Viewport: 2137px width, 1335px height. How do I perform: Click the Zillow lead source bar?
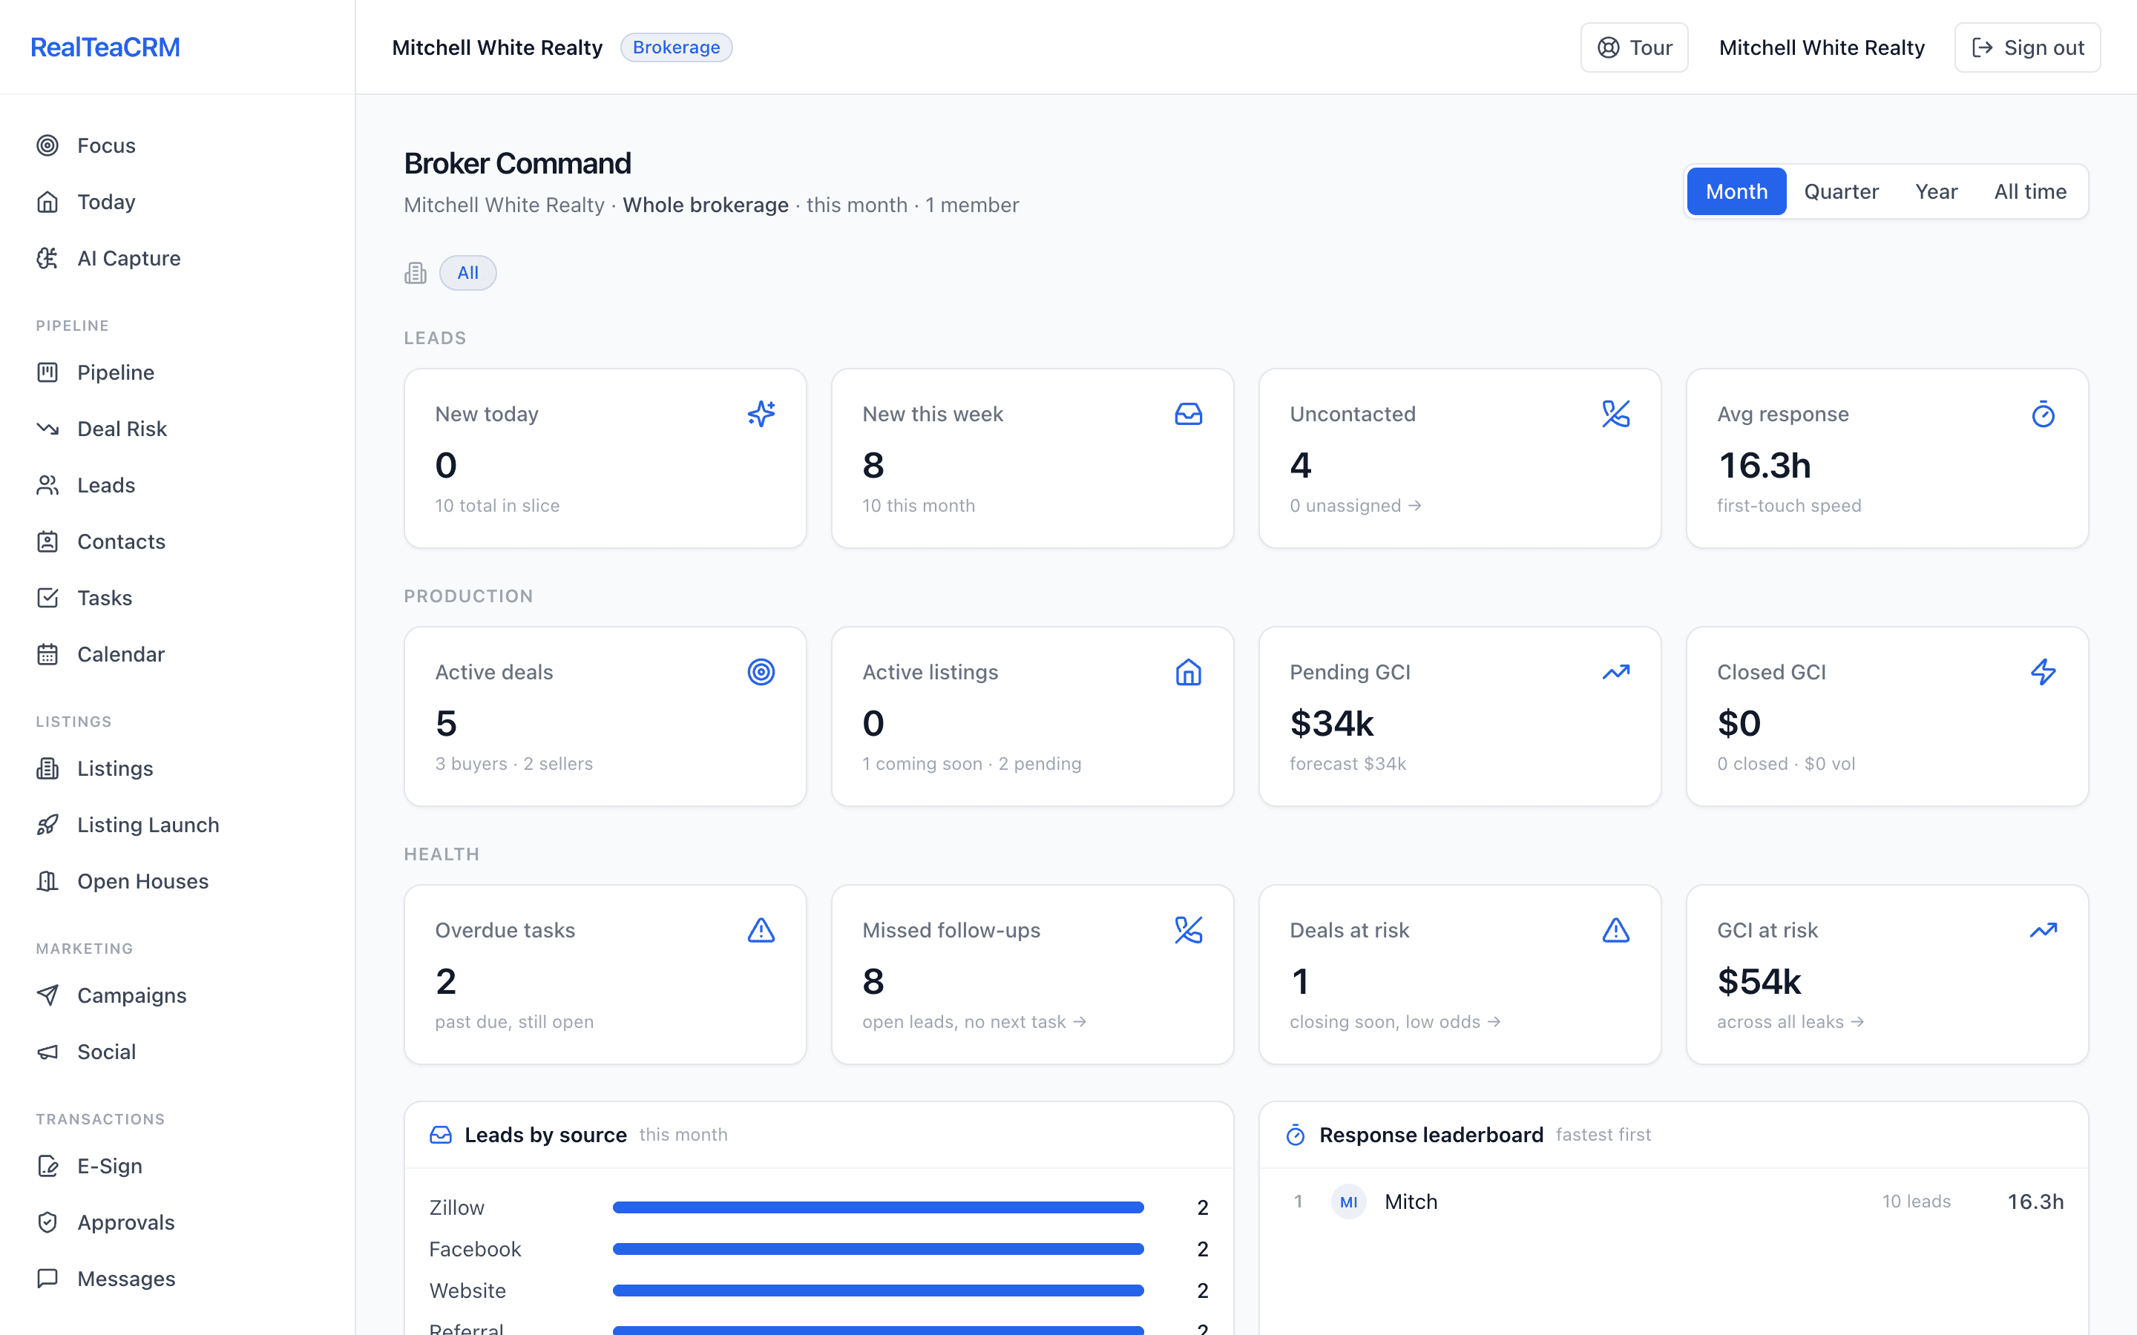tap(878, 1208)
